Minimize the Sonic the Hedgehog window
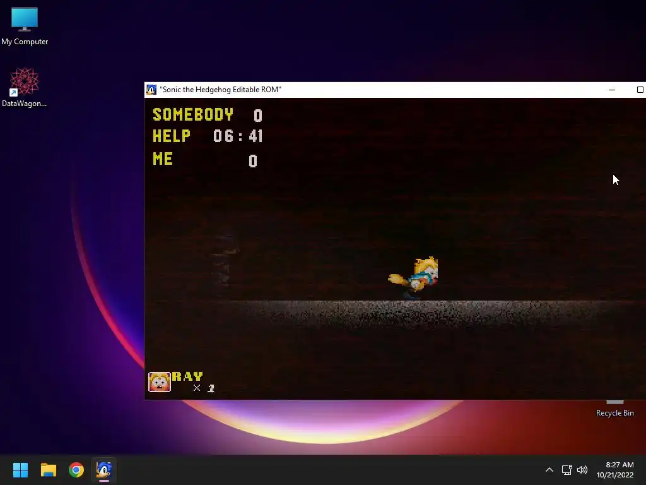 (612, 90)
